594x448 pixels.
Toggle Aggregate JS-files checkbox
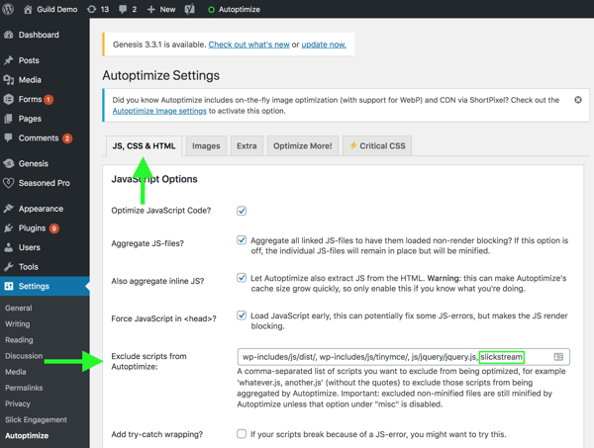click(x=242, y=240)
